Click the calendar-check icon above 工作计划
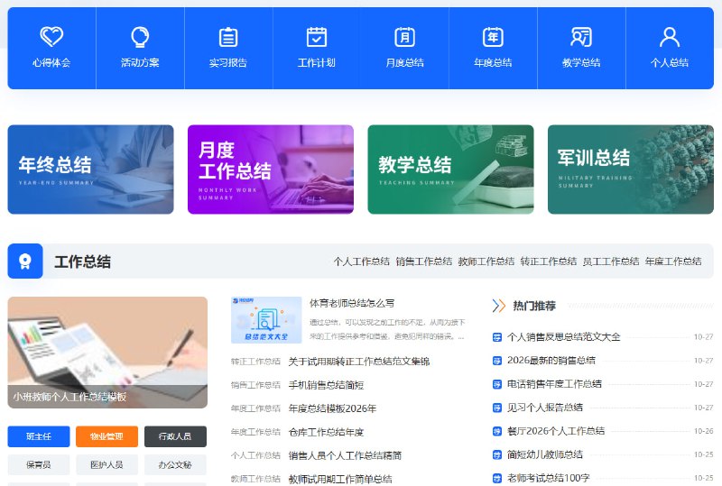Screen dimensions: 722x486 317,37
